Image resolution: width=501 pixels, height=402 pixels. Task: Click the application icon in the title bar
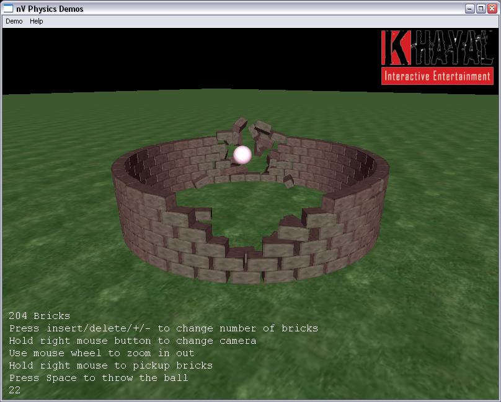tap(9, 9)
